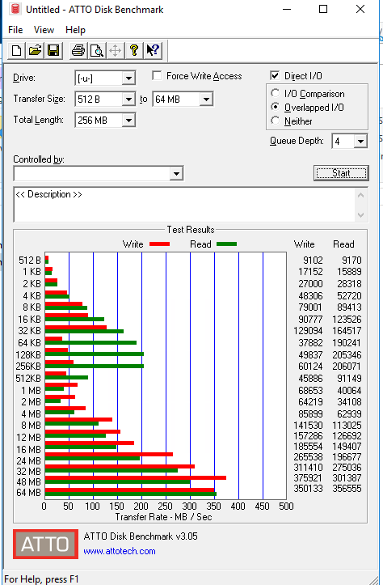The height and width of the screenshot is (585, 383).
Task: Expand the Total Length 256 MB dropdown
Action: coord(128,120)
